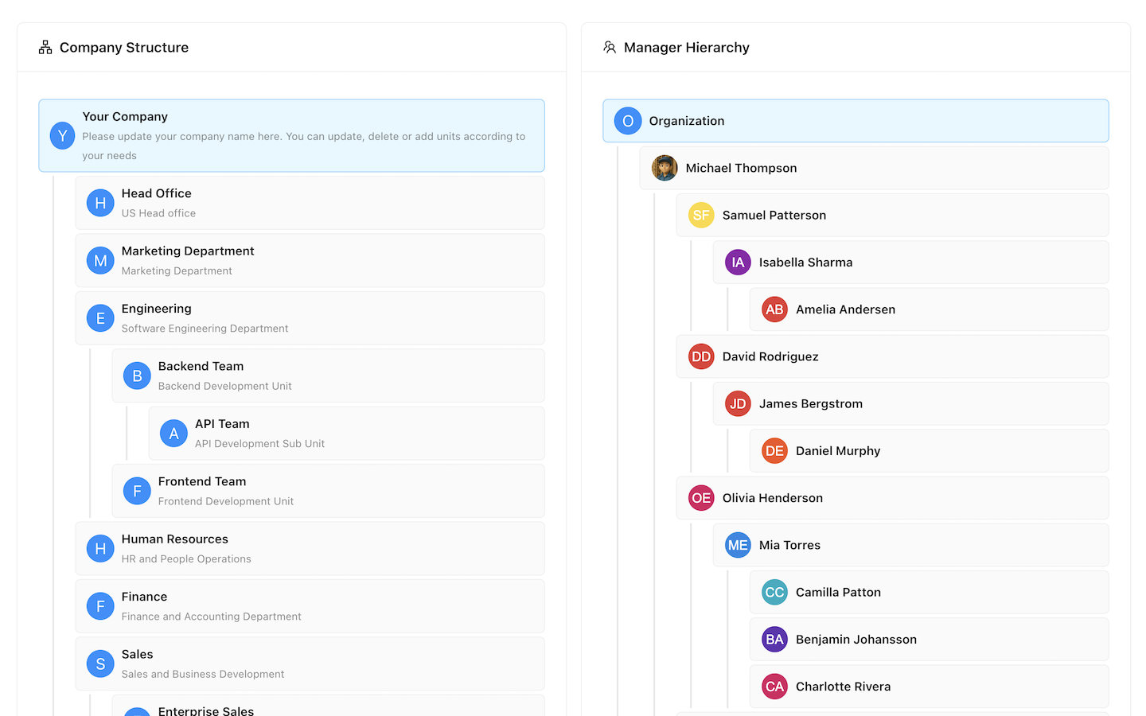Open the Human Resources unit
The image size is (1146, 716).
click(310, 548)
